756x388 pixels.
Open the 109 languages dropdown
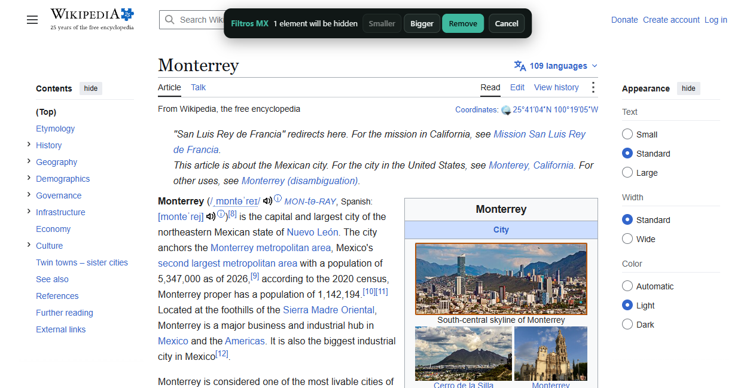[x=556, y=66]
